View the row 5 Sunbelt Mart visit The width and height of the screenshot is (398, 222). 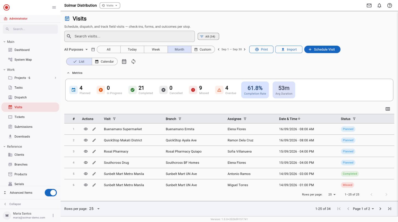86,174
